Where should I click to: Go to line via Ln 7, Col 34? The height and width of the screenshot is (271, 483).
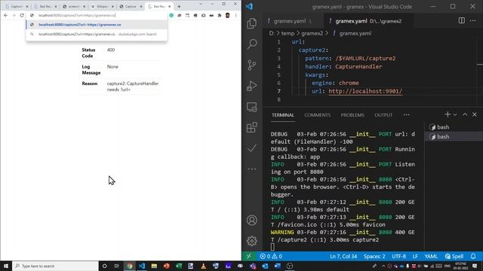pyautogui.click(x=343, y=256)
